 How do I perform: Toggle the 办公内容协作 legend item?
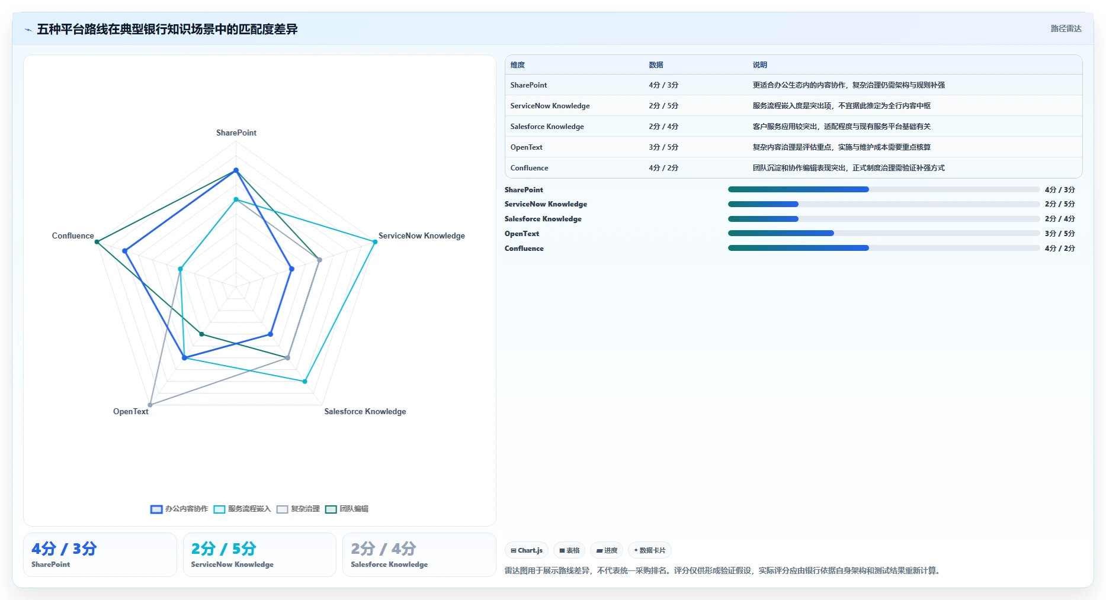click(179, 509)
